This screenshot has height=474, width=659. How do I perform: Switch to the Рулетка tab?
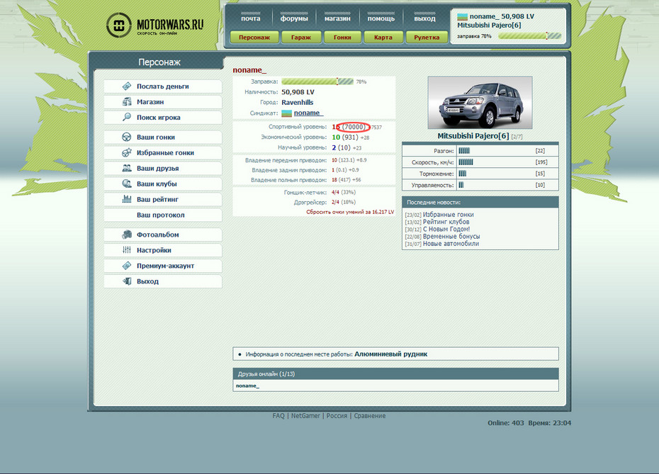(x=427, y=38)
